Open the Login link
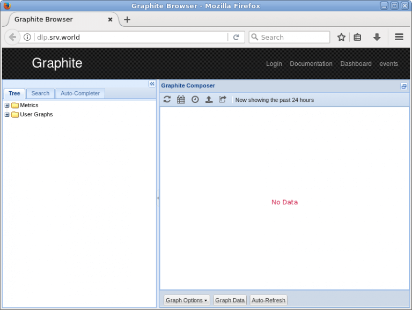This screenshot has height=310, width=412. [x=274, y=64]
